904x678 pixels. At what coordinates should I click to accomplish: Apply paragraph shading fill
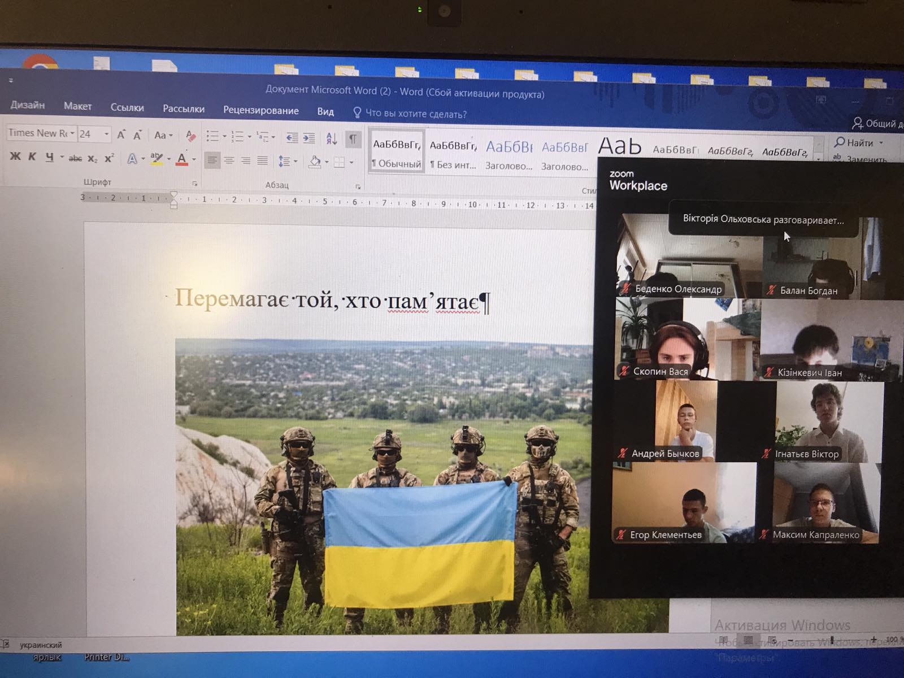(x=315, y=162)
